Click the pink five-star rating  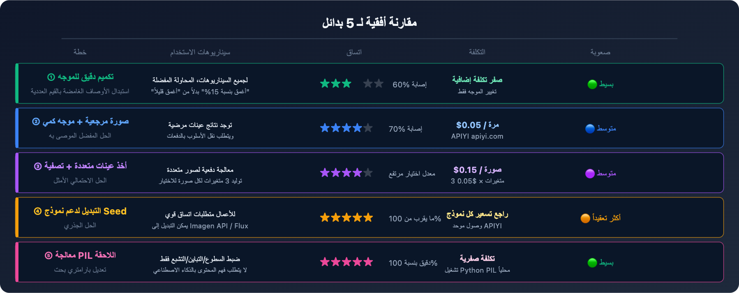click(x=346, y=262)
